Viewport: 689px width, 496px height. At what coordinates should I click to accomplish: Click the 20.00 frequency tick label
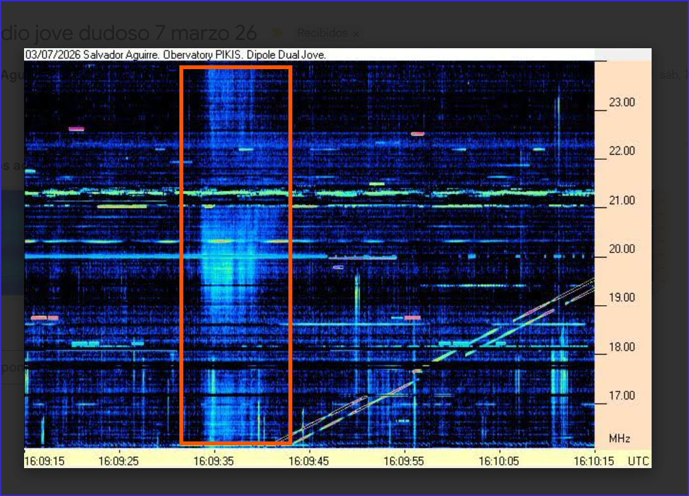[622, 249]
